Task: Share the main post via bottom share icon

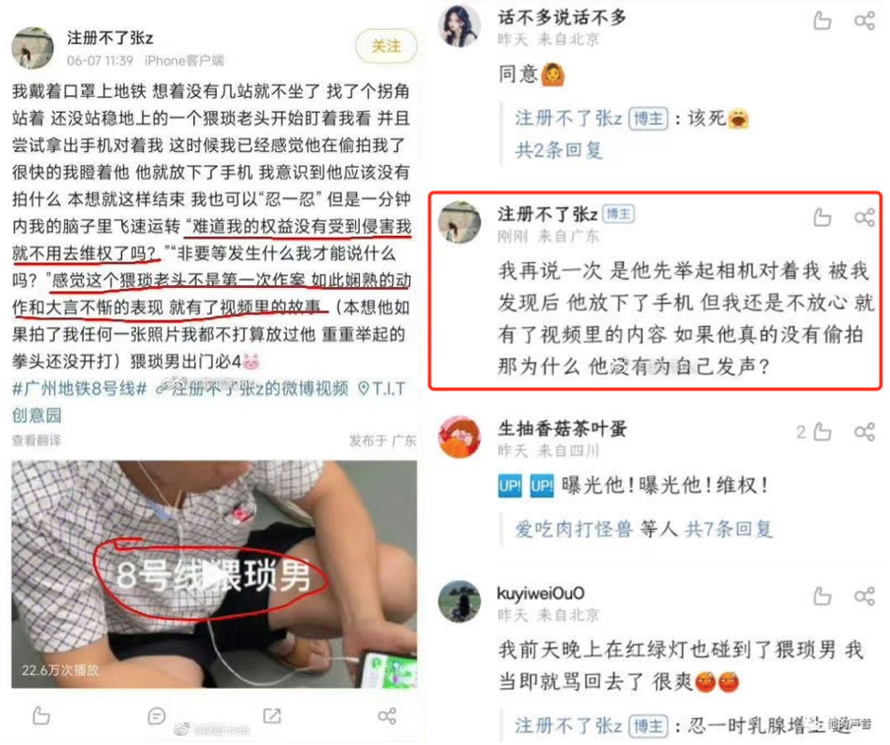Action: [387, 716]
